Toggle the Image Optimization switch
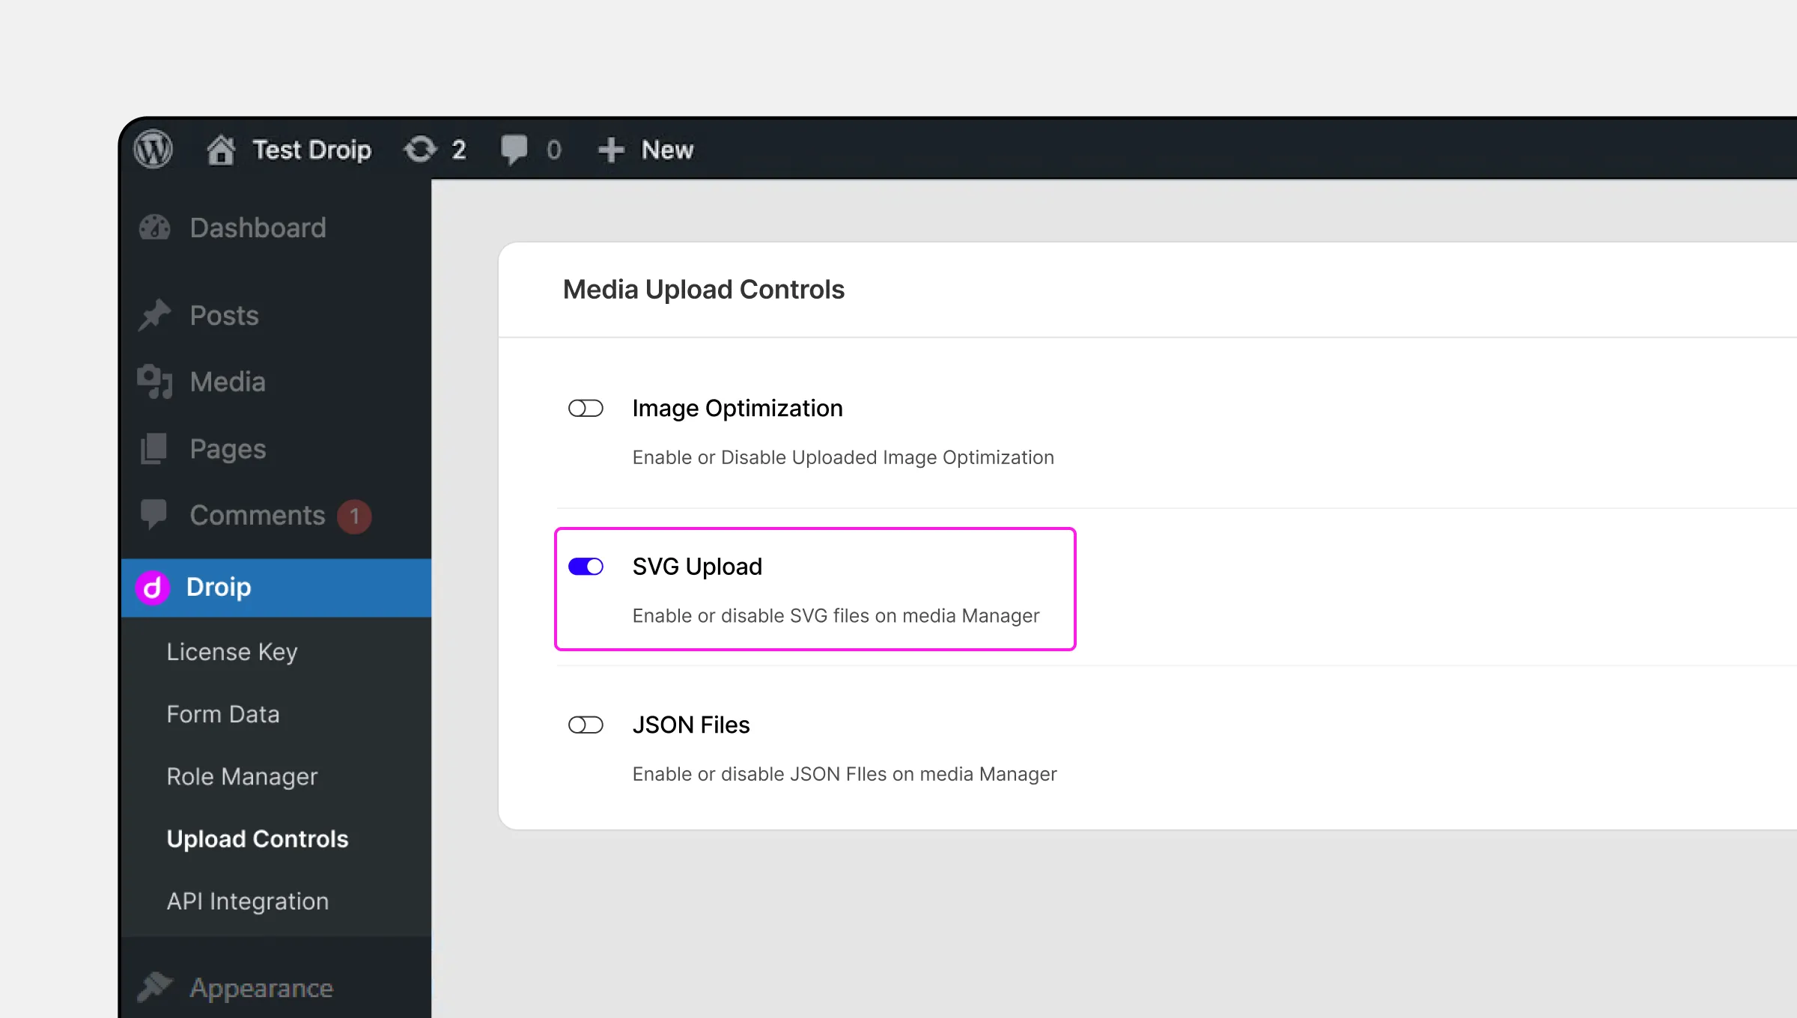 click(x=585, y=407)
